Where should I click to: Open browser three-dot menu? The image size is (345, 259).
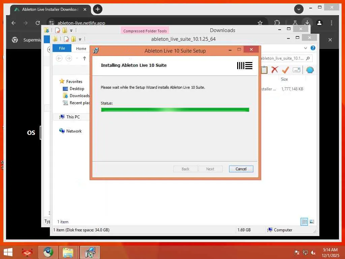[x=332, y=23]
